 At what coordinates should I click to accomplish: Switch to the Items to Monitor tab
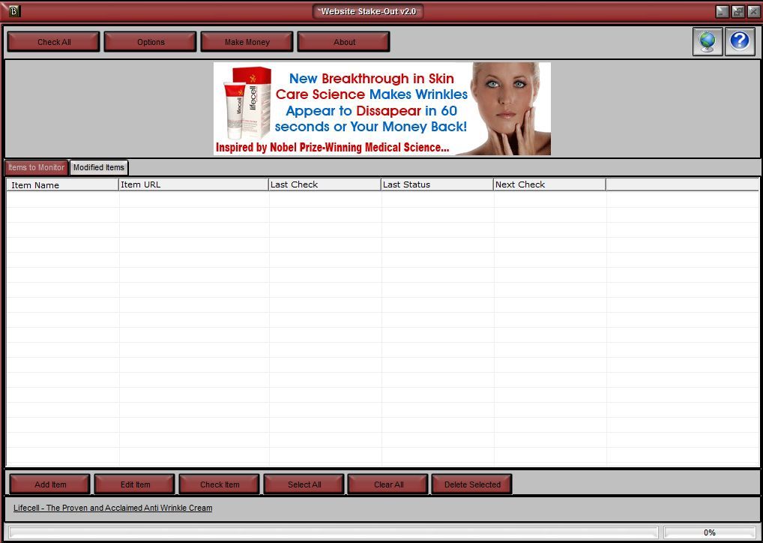(x=37, y=167)
